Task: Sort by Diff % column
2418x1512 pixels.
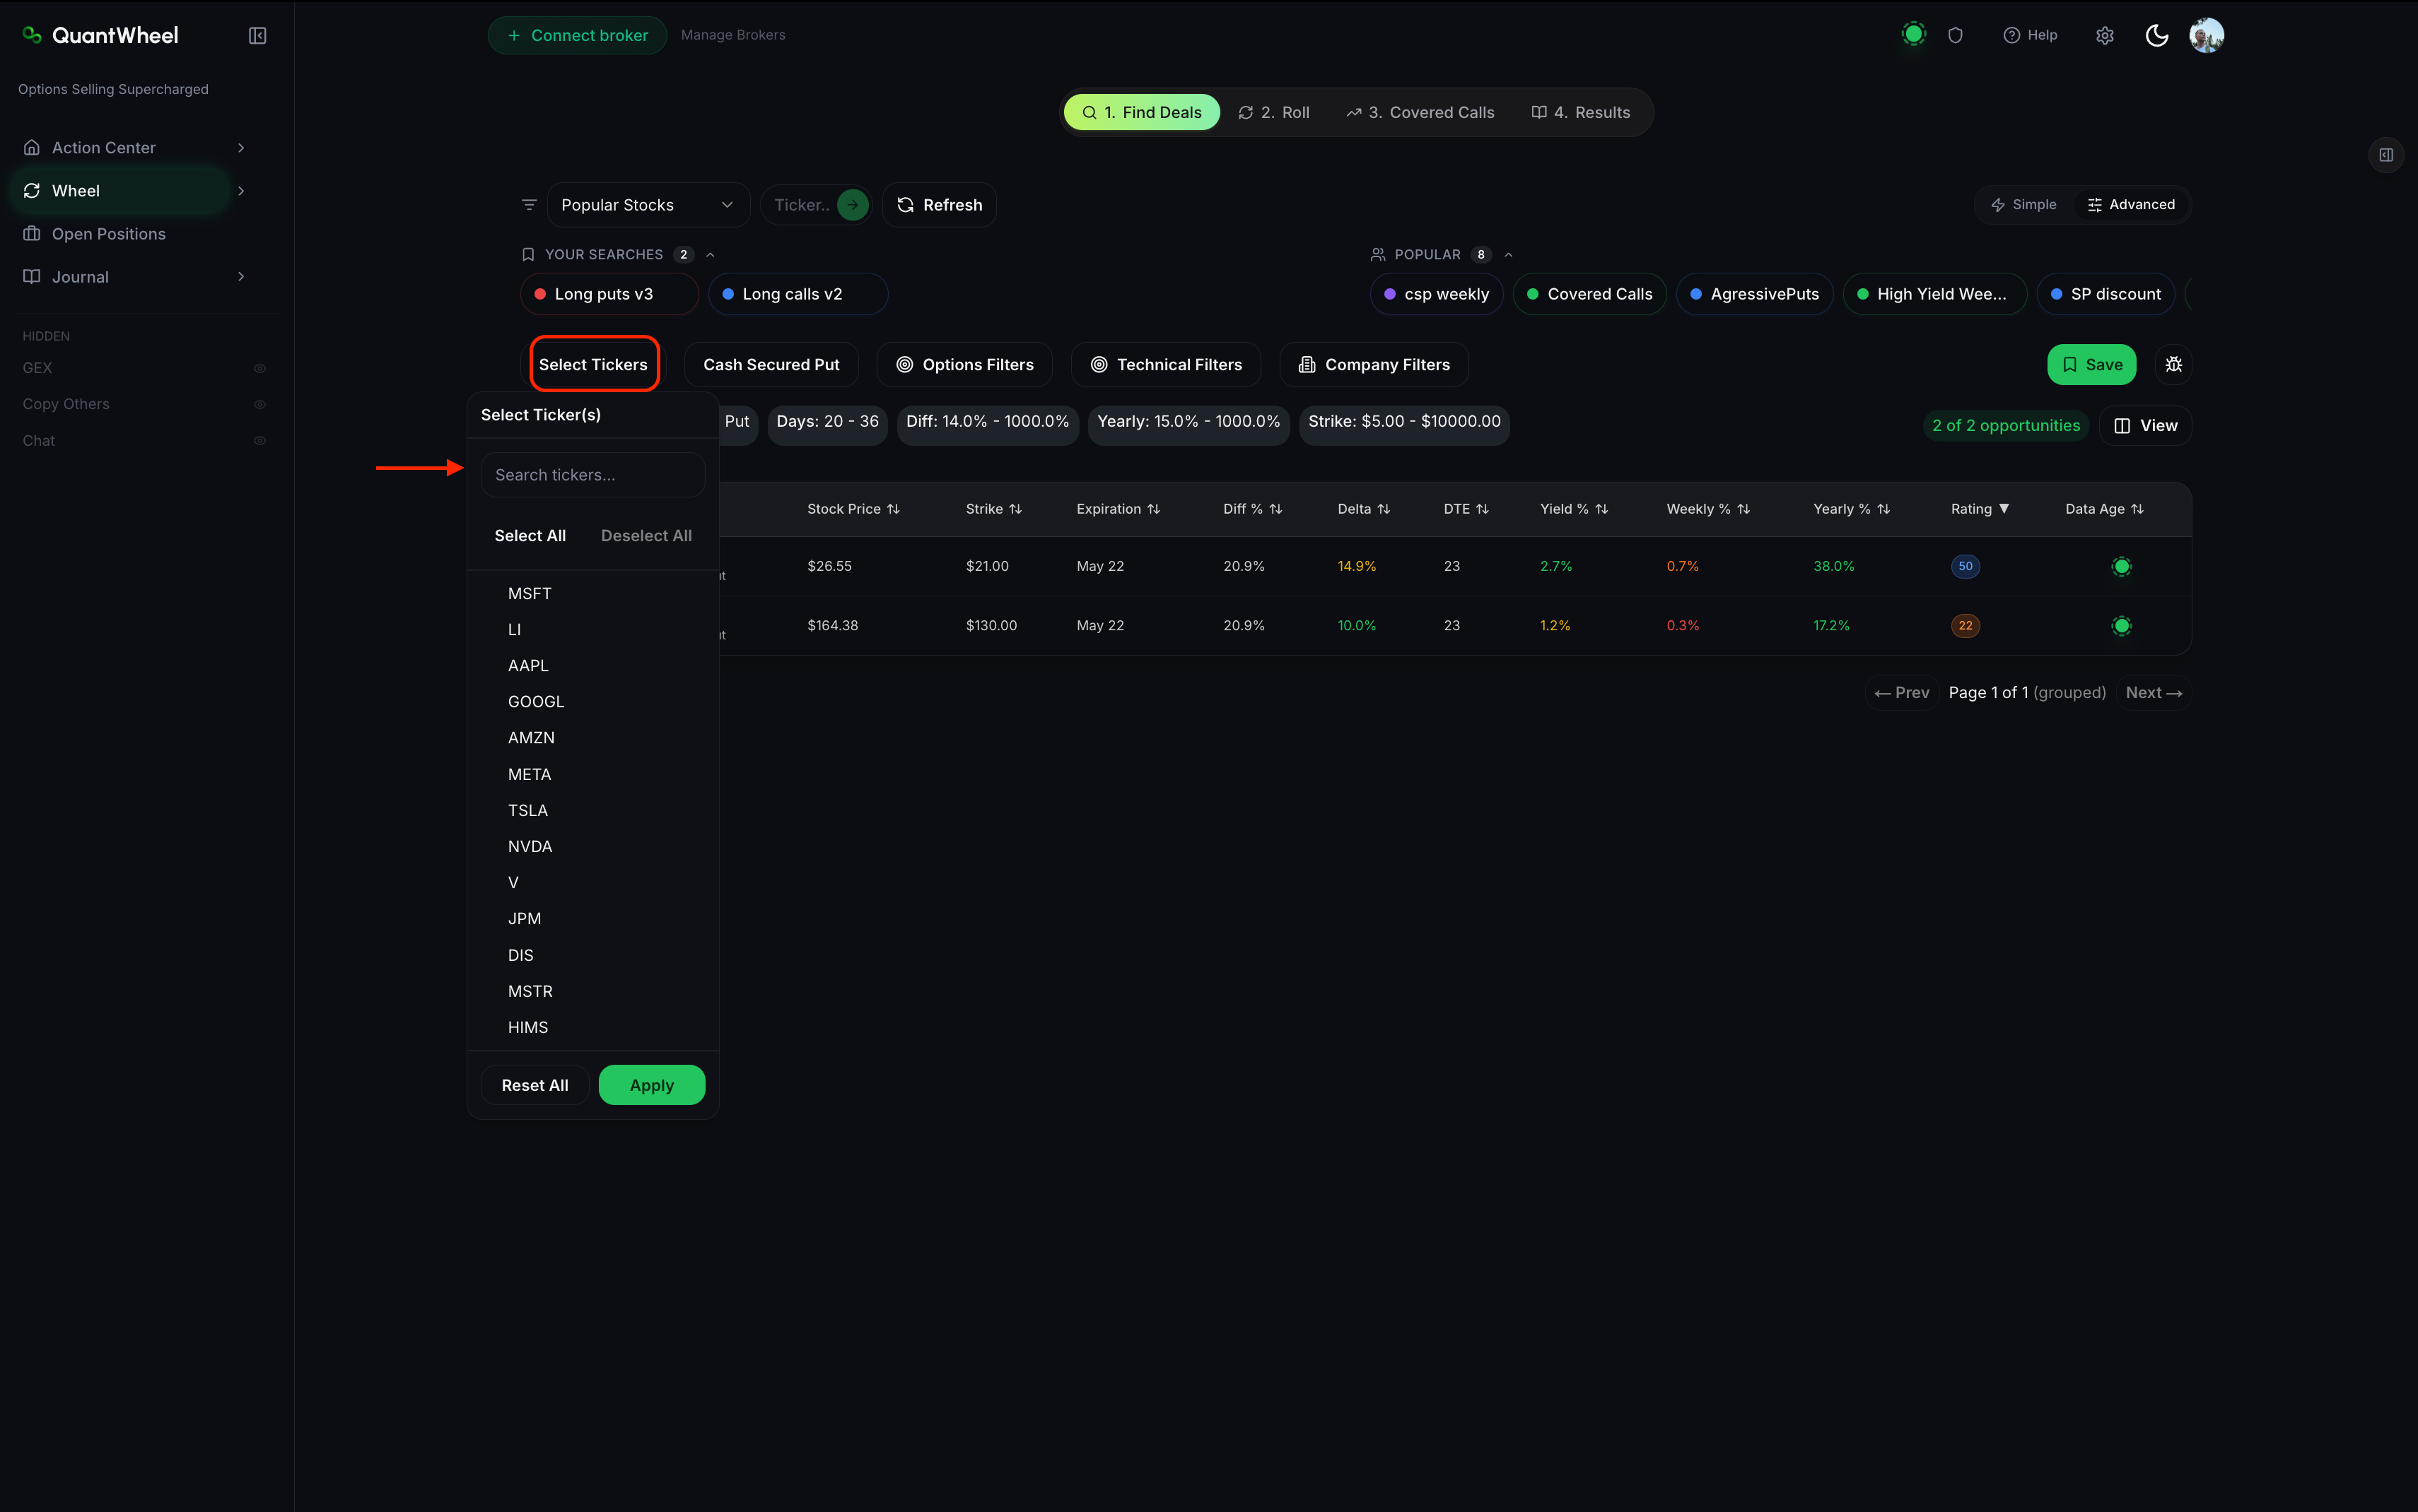Action: coord(1253,509)
